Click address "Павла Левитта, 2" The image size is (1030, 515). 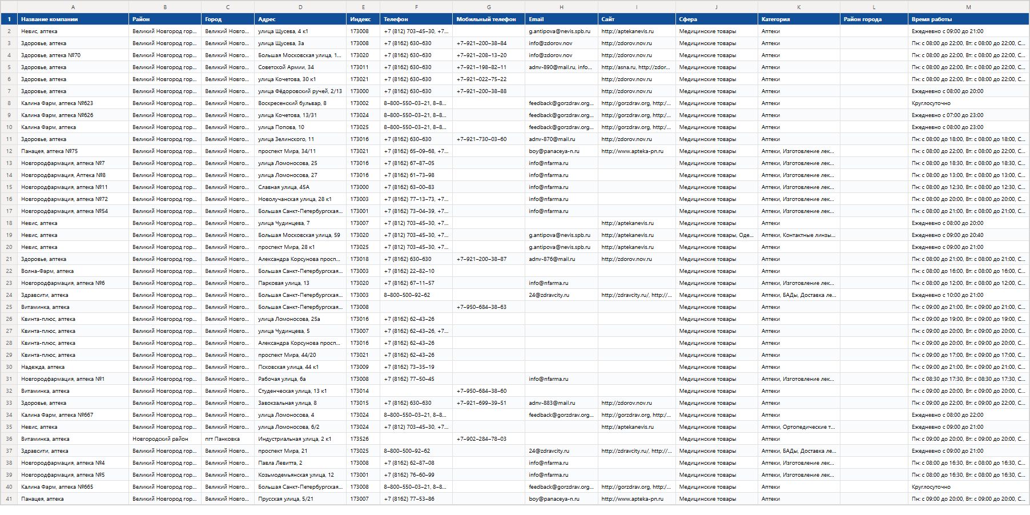tap(300, 463)
